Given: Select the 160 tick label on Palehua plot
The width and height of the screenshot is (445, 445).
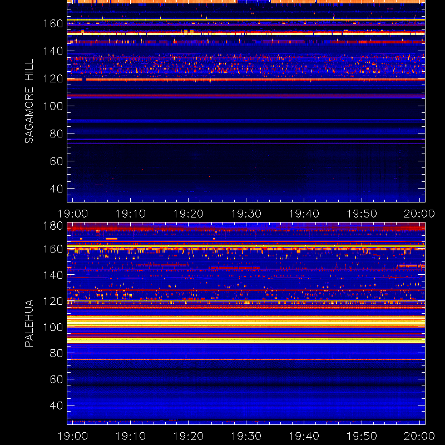Looking at the screenshot, I should (x=53, y=249).
